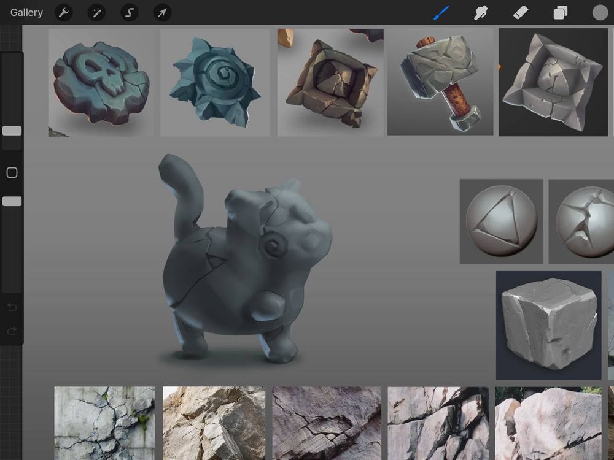Click the blue spiral rock reference
The width and height of the screenshot is (614, 460).
click(215, 83)
